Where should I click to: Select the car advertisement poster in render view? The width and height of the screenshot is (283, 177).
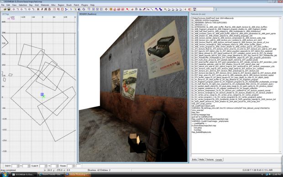pos(129,84)
